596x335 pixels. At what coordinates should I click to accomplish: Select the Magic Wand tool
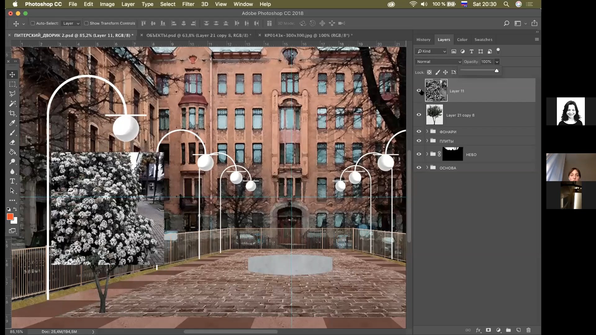point(12,104)
